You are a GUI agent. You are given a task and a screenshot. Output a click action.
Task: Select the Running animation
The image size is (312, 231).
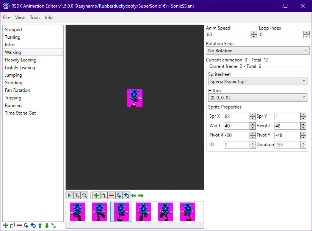pos(13,105)
